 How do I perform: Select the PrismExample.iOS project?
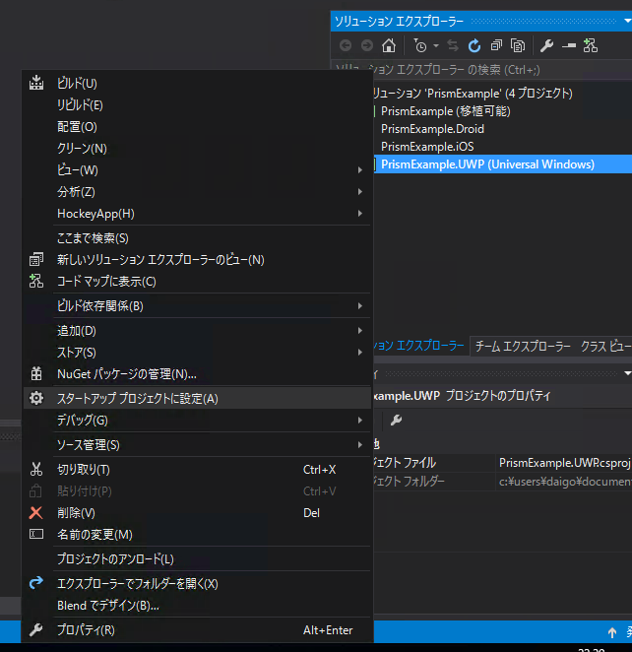[x=427, y=147]
